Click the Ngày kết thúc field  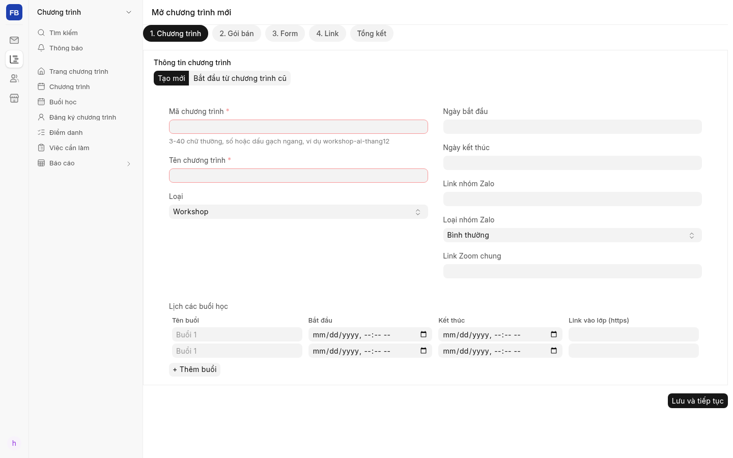(572, 163)
